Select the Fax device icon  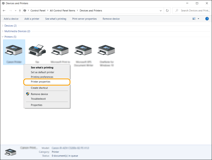pos(37,50)
